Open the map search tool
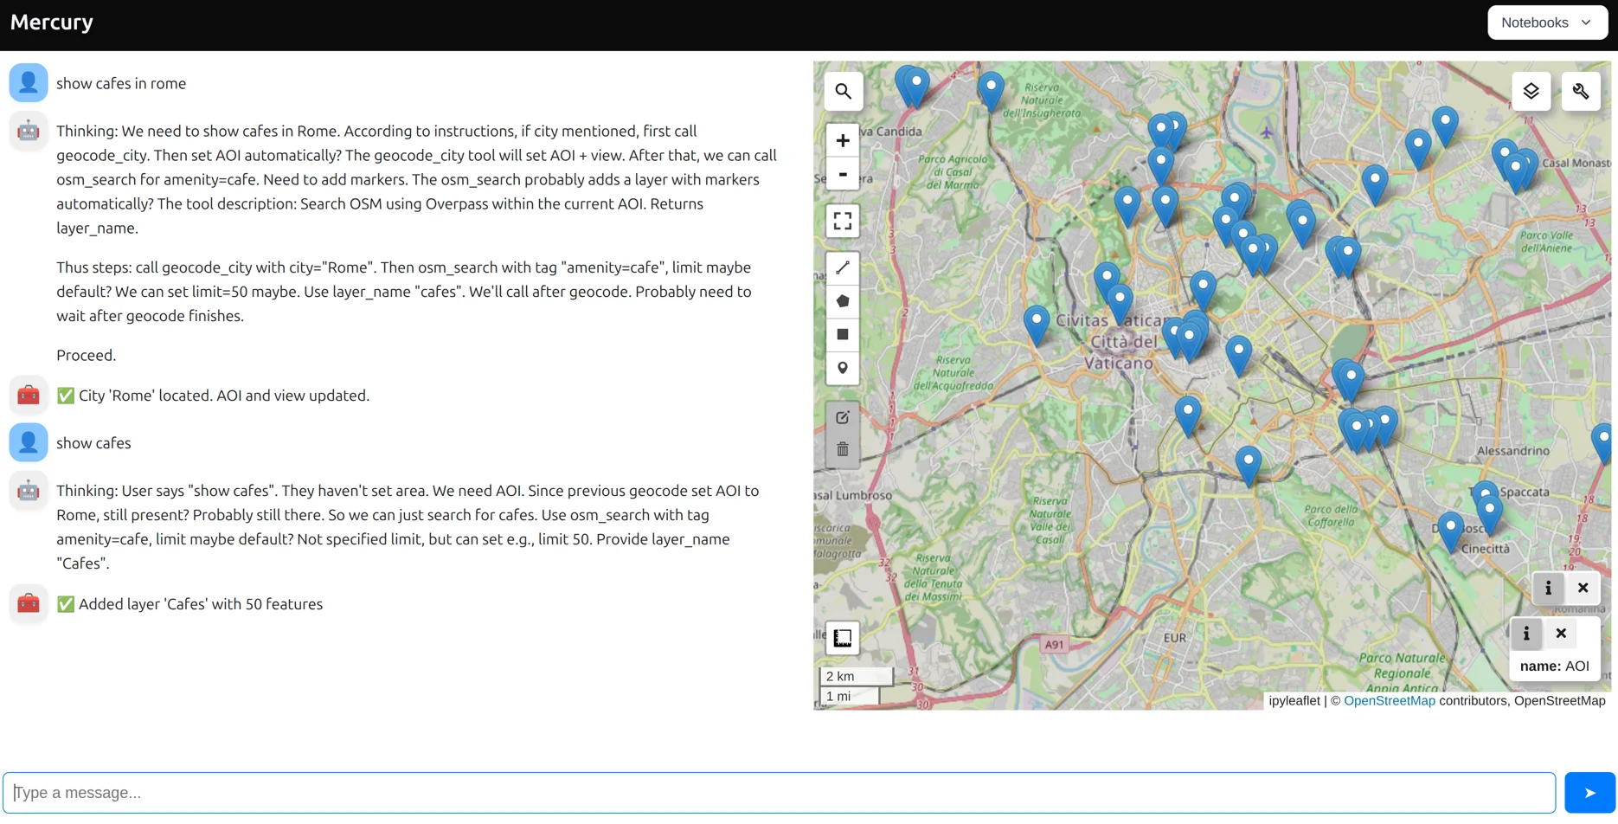1618x824 pixels. (x=843, y=92)
